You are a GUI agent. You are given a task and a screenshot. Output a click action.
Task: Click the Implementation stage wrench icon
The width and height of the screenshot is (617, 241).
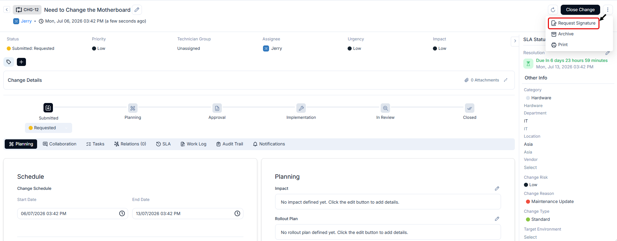301,108
